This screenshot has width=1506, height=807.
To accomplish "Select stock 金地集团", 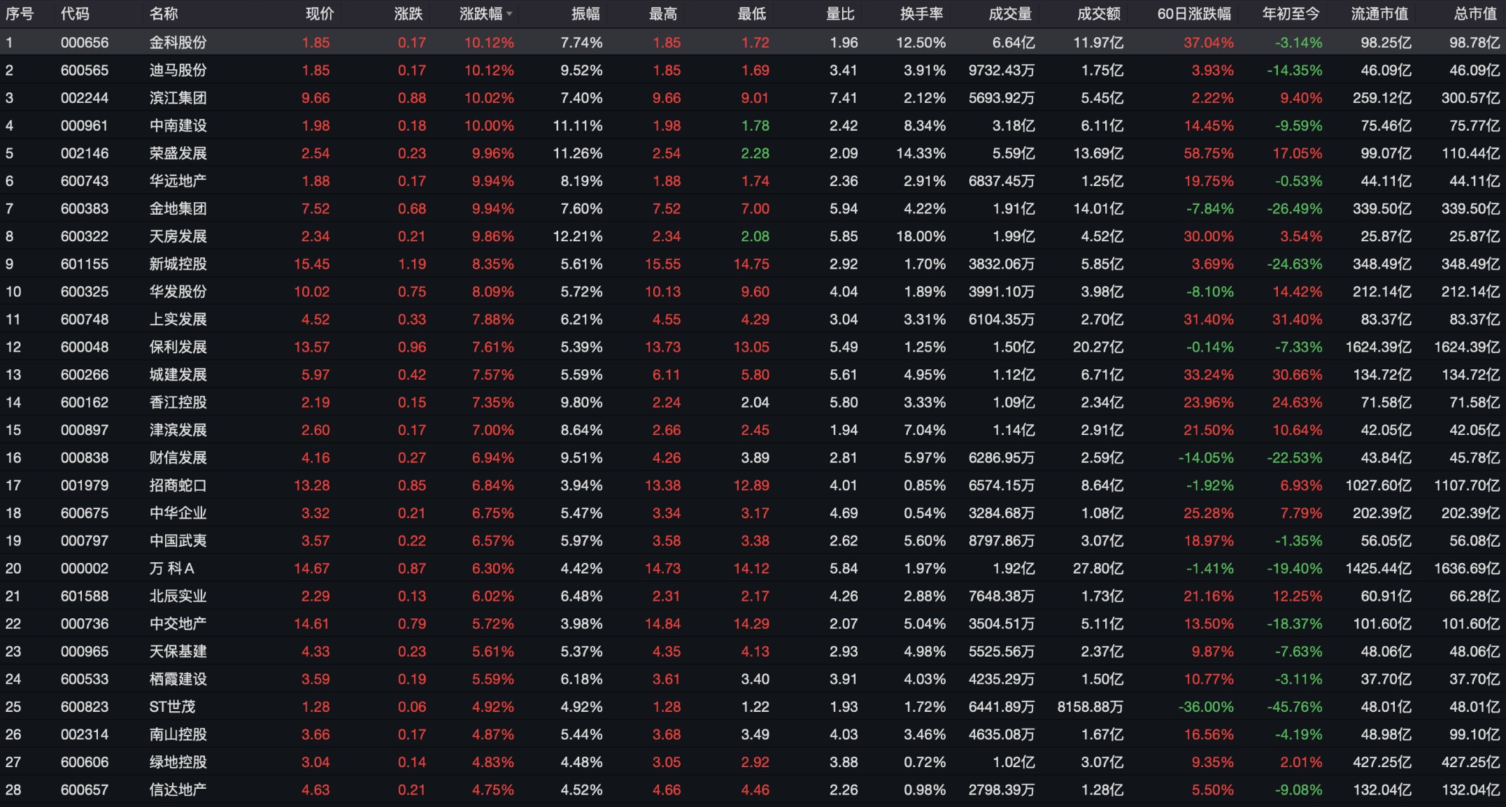I will tap(178, 208).
